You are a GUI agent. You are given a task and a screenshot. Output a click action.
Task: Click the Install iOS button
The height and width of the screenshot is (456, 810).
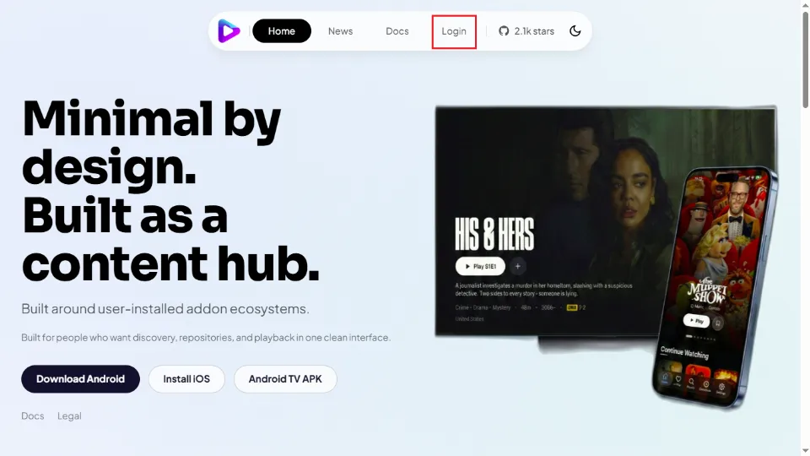186,379
